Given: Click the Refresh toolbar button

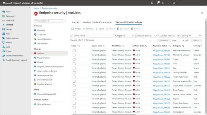Looking at the screenshot, I should click(x=76, y=29).
